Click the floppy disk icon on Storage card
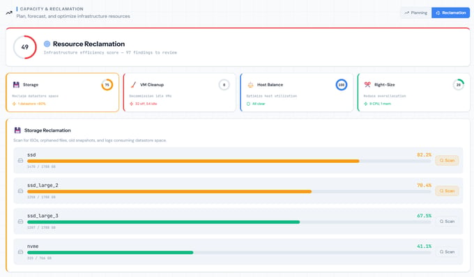 tap(16, 85)
